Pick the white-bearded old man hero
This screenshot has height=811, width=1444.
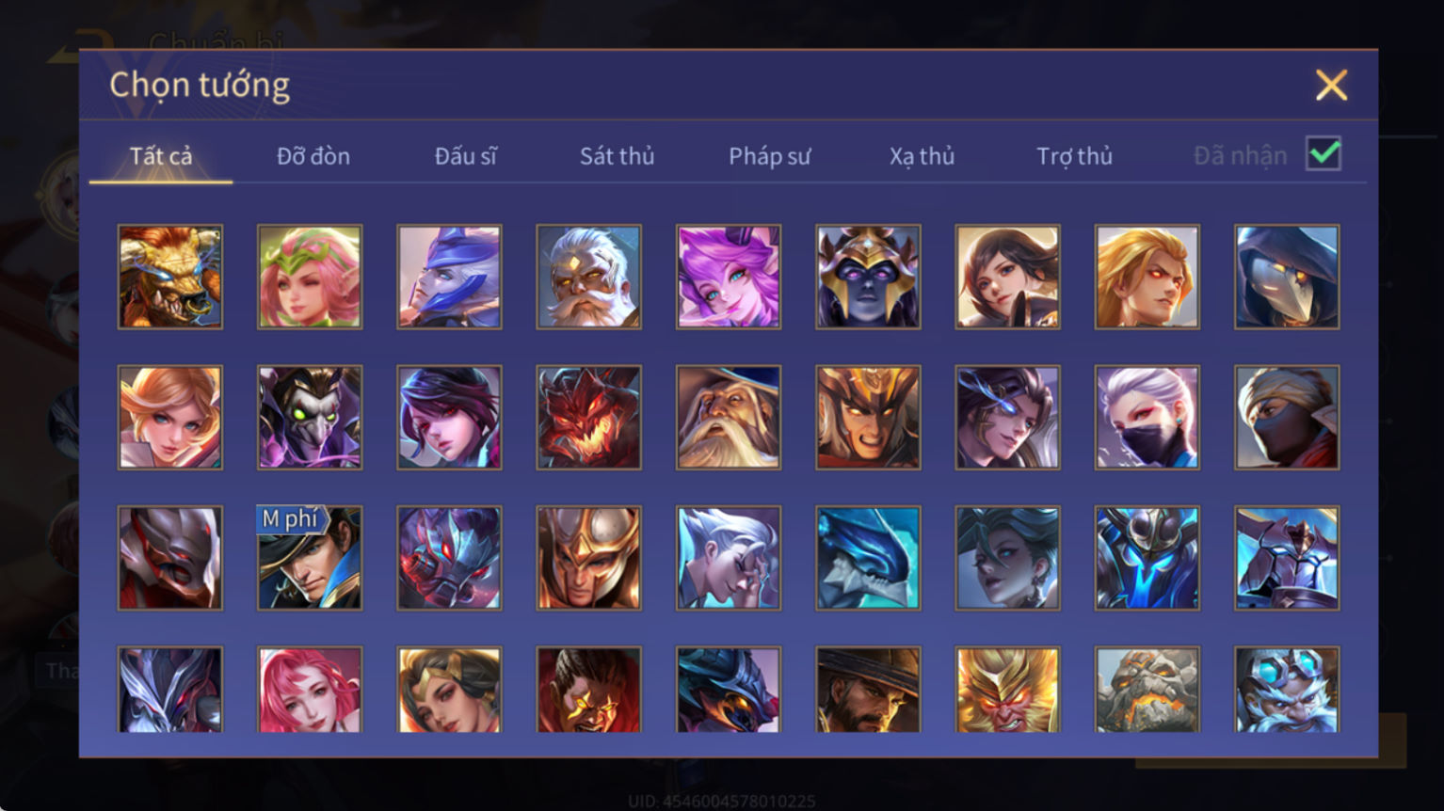pos(588,277)
